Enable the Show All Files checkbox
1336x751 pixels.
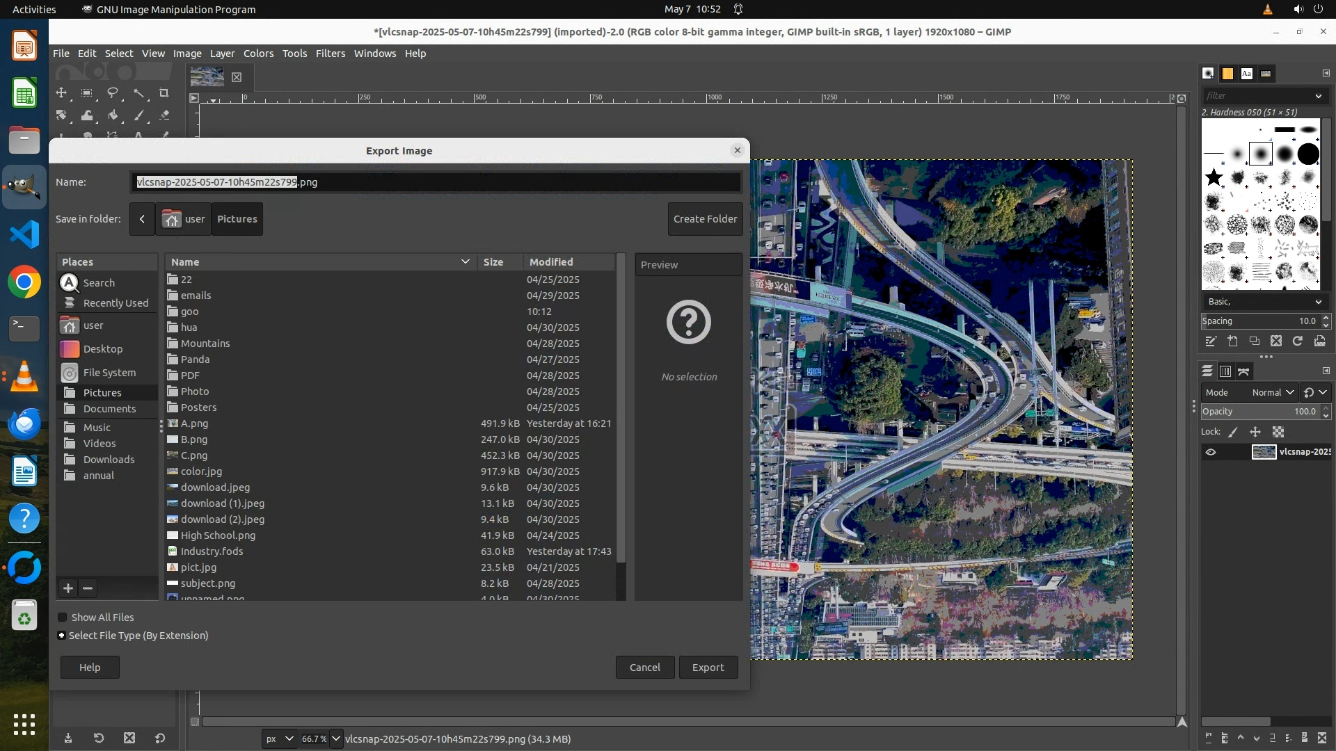tap(63, 617)
